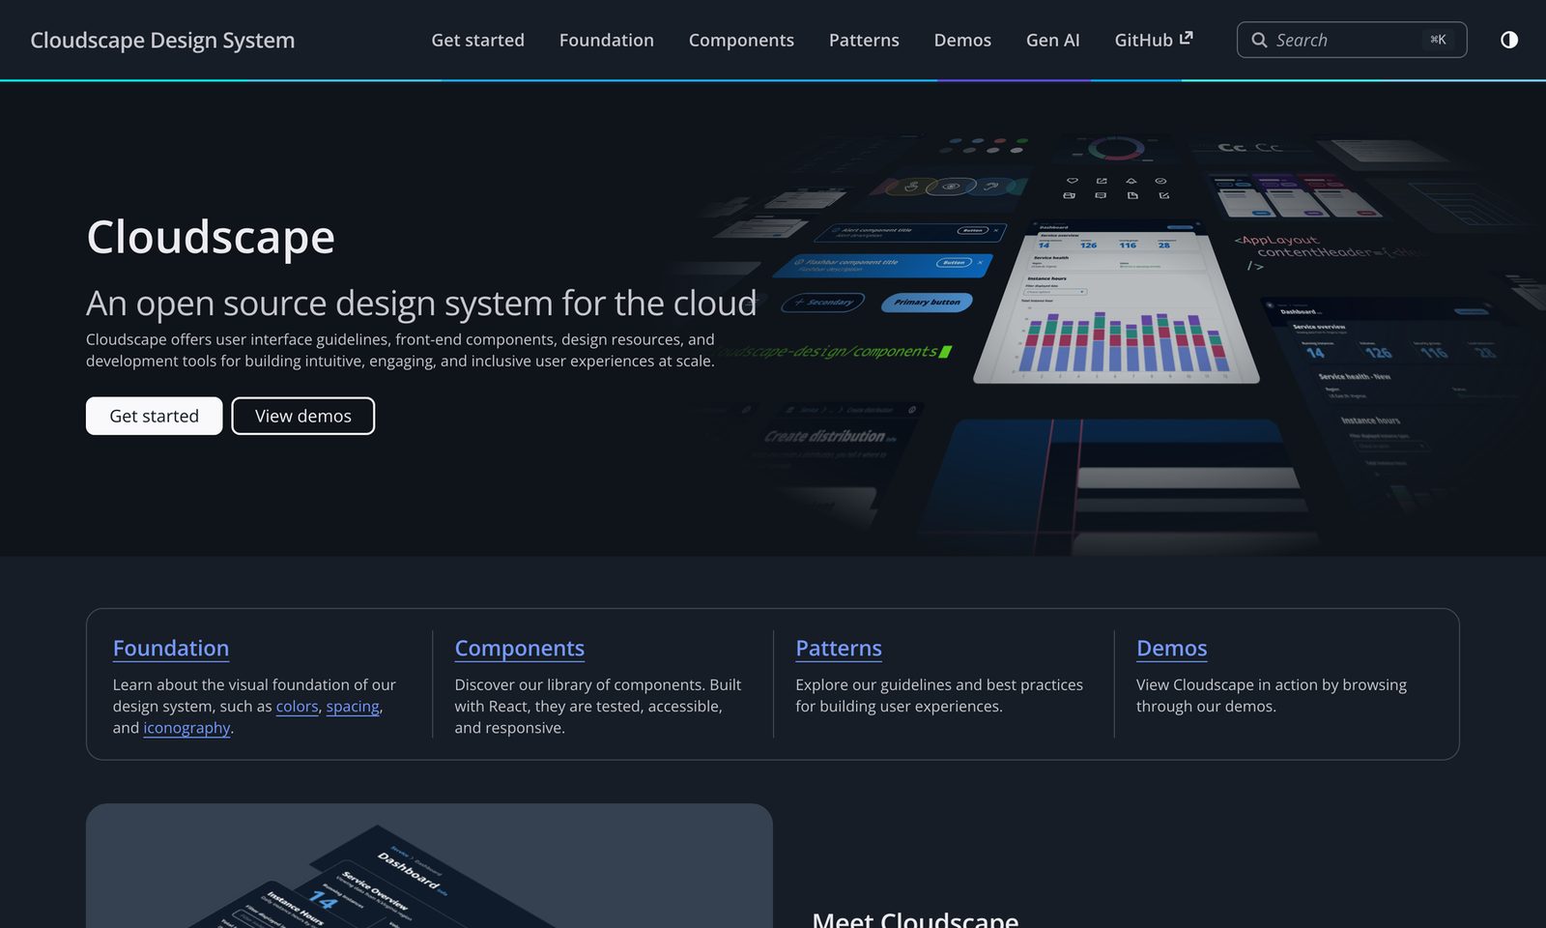Open the Foundation card heading link
The height and width of the screenshot is (928, 1546).
click(171, 648)
